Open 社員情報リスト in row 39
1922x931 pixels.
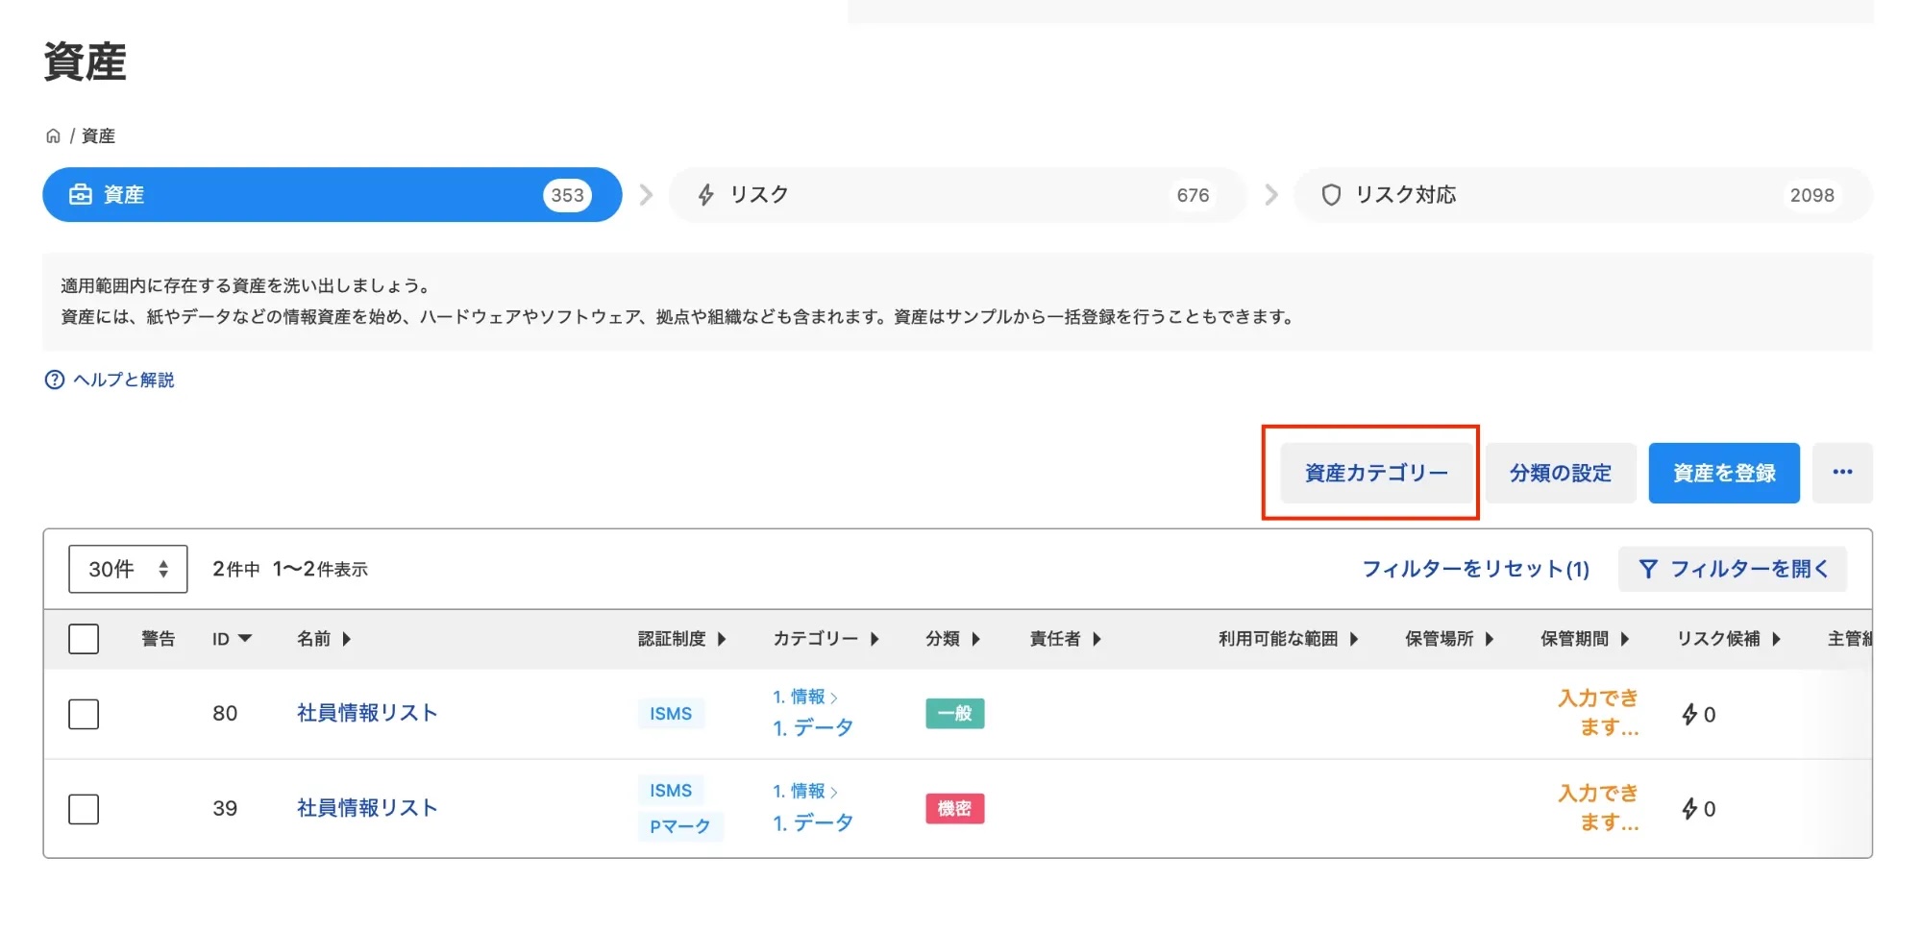coord(367,808)
